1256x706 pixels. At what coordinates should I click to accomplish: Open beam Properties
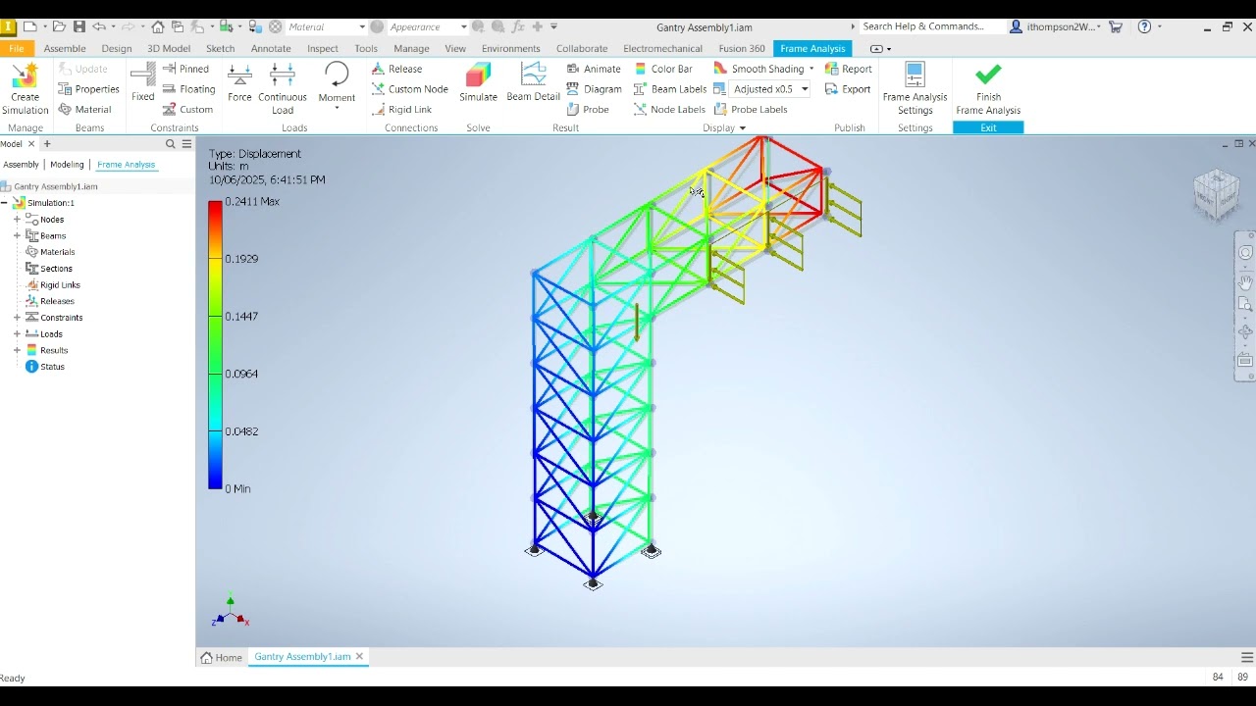88,89
